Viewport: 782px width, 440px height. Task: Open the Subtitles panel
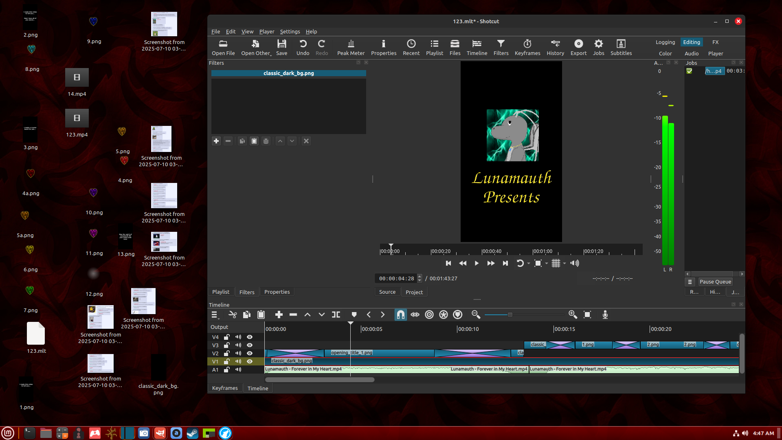(x=621, y=48)
